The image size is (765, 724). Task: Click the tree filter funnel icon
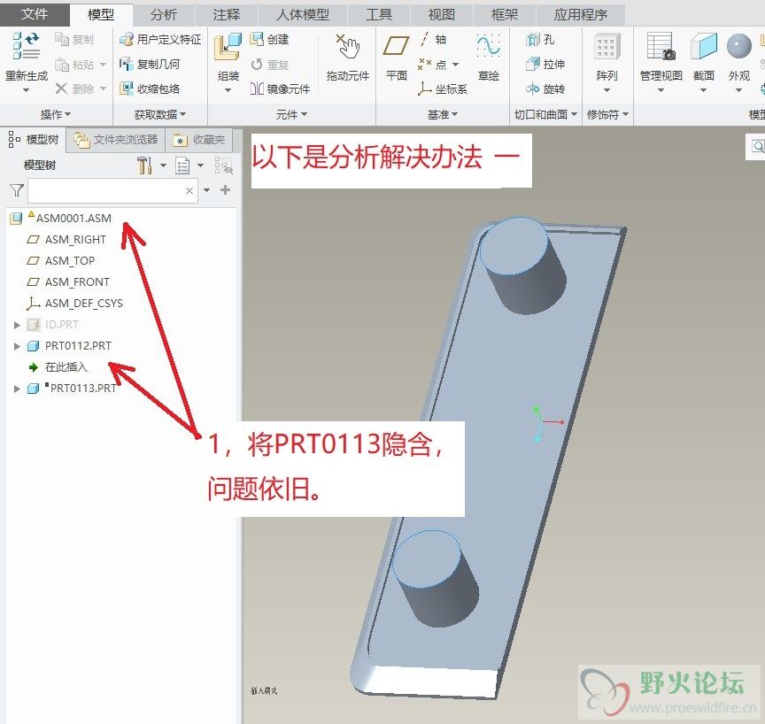click(x=17, y=190)
